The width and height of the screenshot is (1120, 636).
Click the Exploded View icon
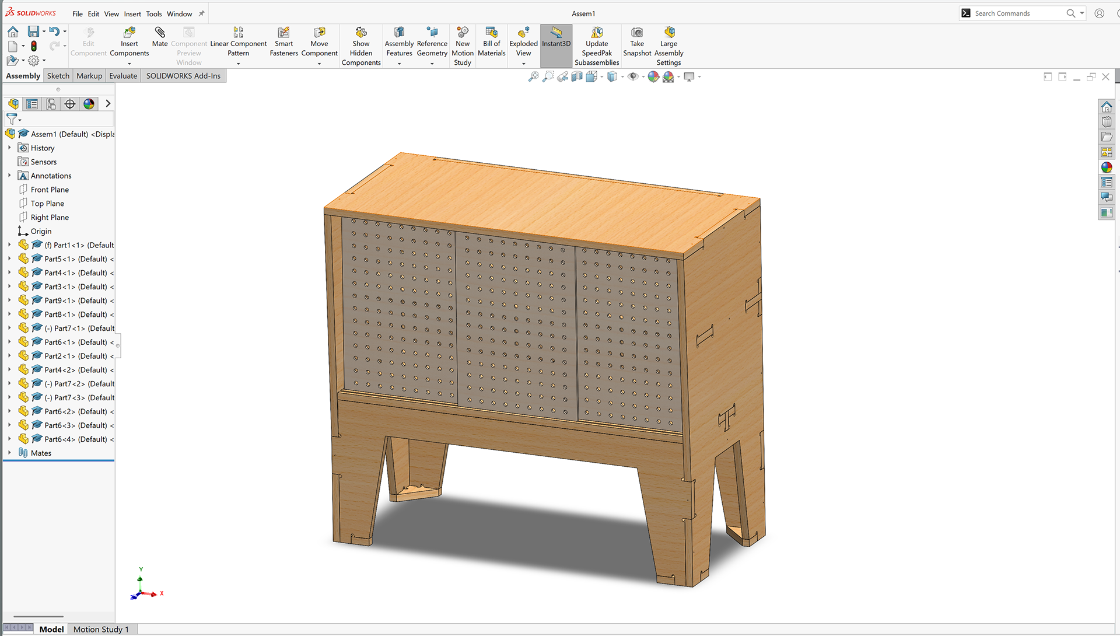click(x=523, y=33)
